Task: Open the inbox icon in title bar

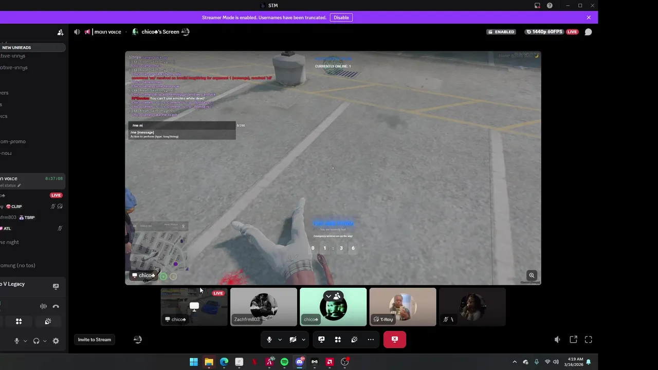Action: pyautogui.click(x=537, y=6)
